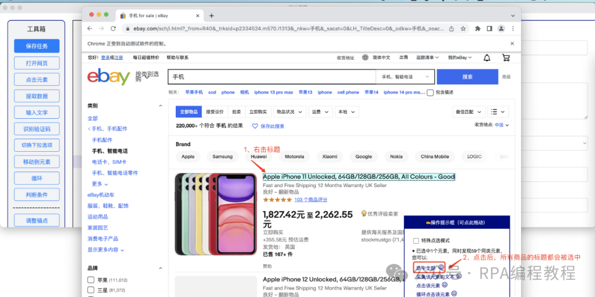Click the globe language icon
The width and height of the screenshot is (595, 297).
point(365,58)
